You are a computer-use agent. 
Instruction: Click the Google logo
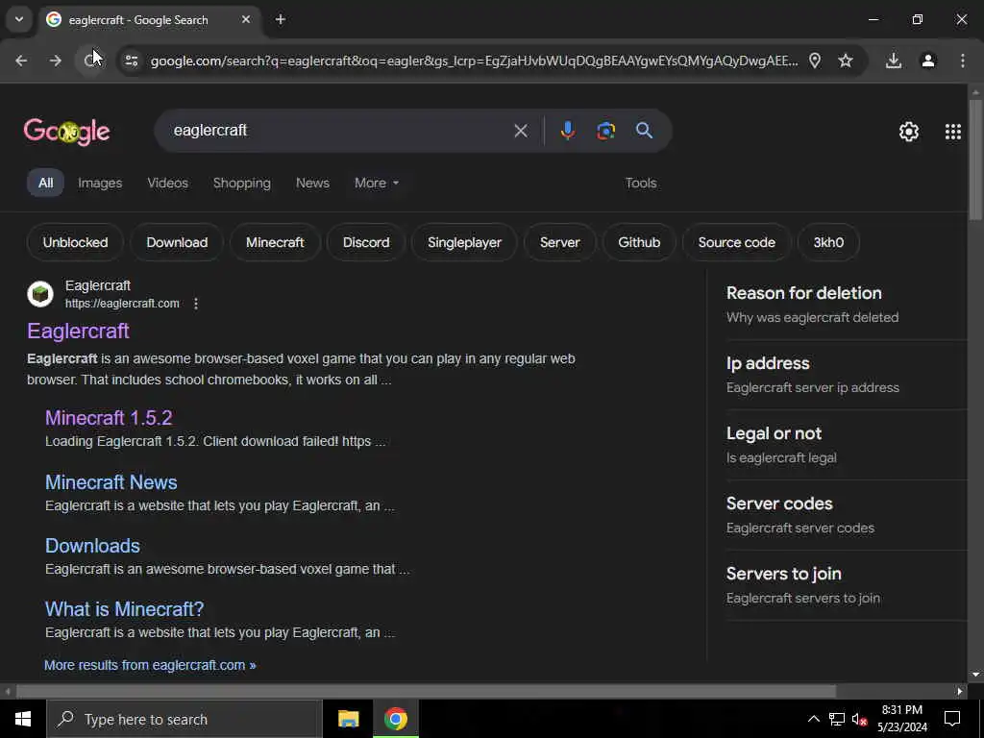(x=66, y=131)
